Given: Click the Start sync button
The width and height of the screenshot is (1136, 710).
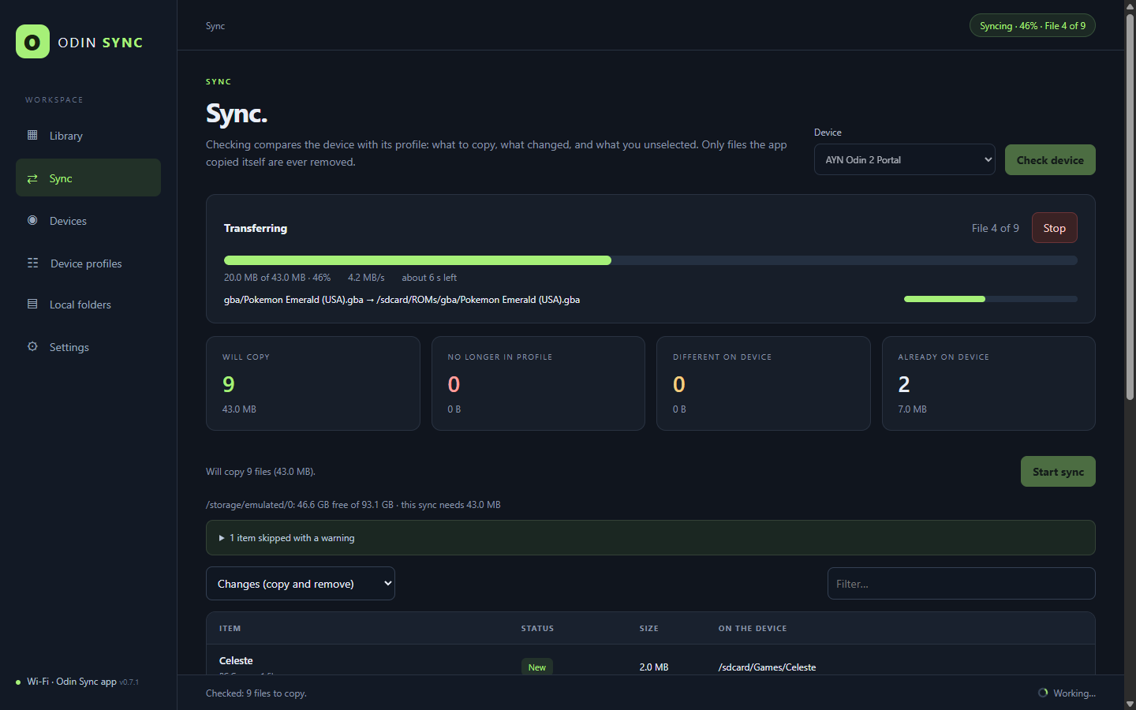Looking at the screenshot, I should coord(1058,472).
